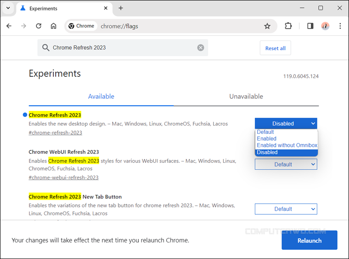Click the Chrome site info chip

tap(81, 26)
